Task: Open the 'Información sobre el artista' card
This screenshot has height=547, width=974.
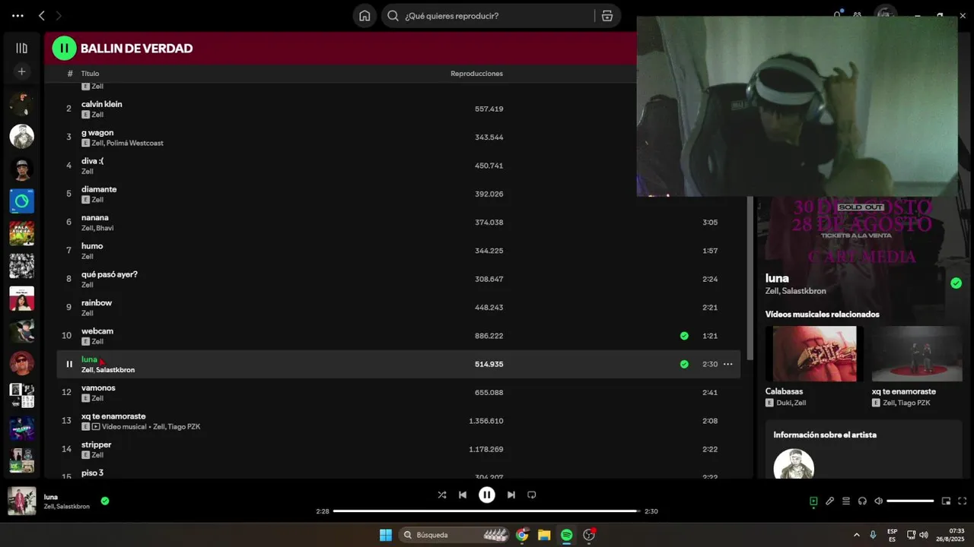Action: pos(864,450)
